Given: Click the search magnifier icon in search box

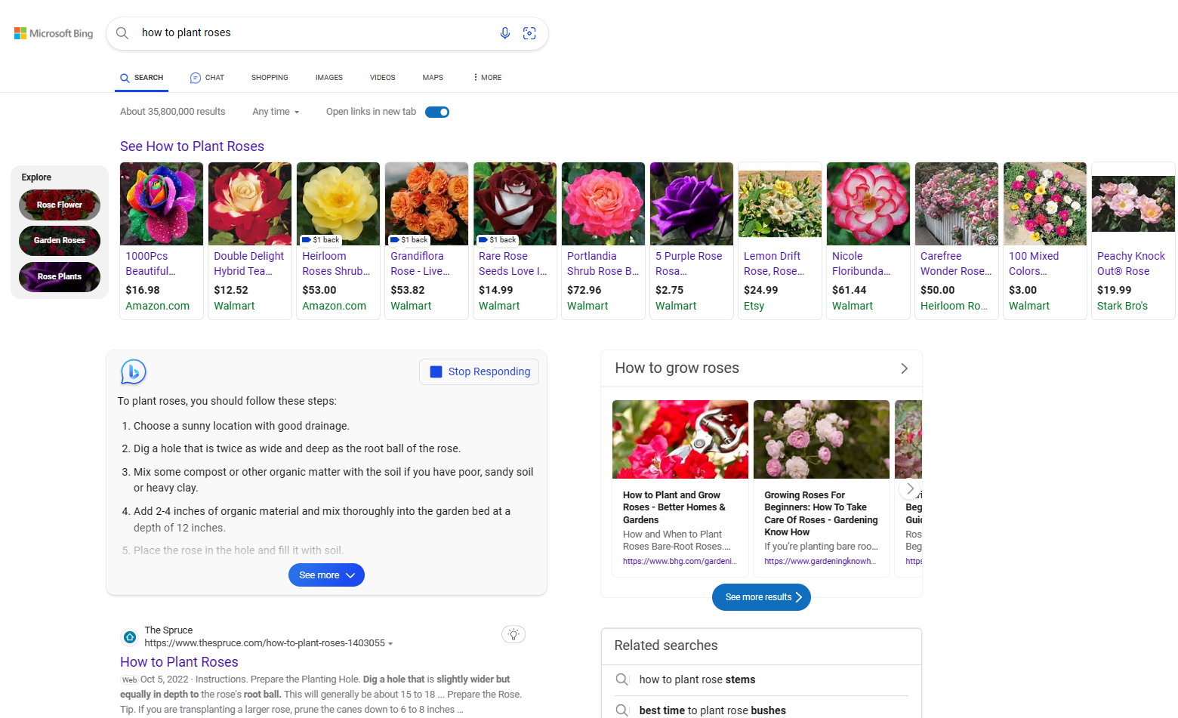Looking at the screenshot, I should tap(122, 33).
